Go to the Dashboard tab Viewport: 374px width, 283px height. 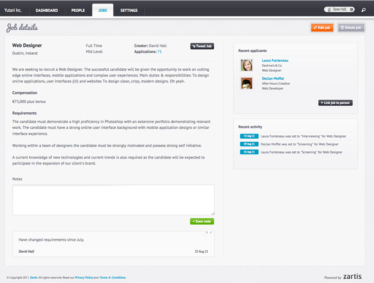(x=47, y=10)
